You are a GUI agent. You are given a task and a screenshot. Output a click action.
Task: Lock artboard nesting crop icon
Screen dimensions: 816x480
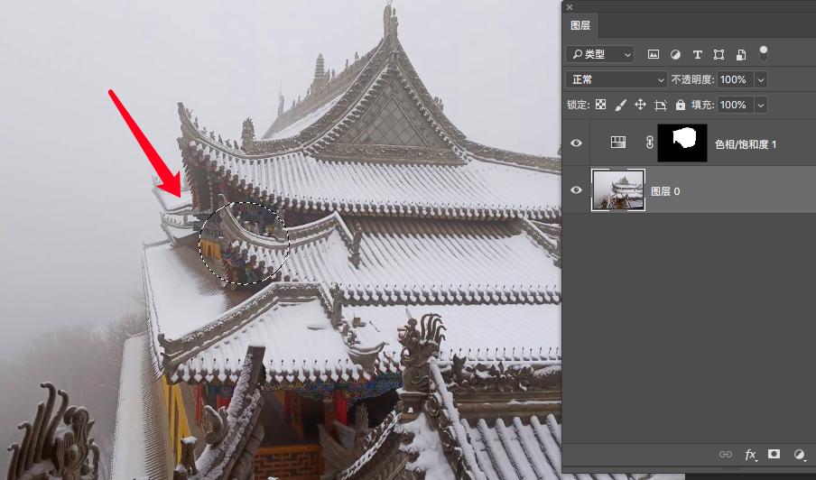coord(661,105)
